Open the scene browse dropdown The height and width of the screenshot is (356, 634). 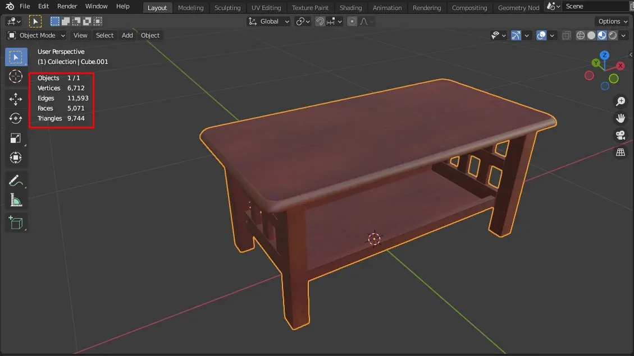click(553, 7)
